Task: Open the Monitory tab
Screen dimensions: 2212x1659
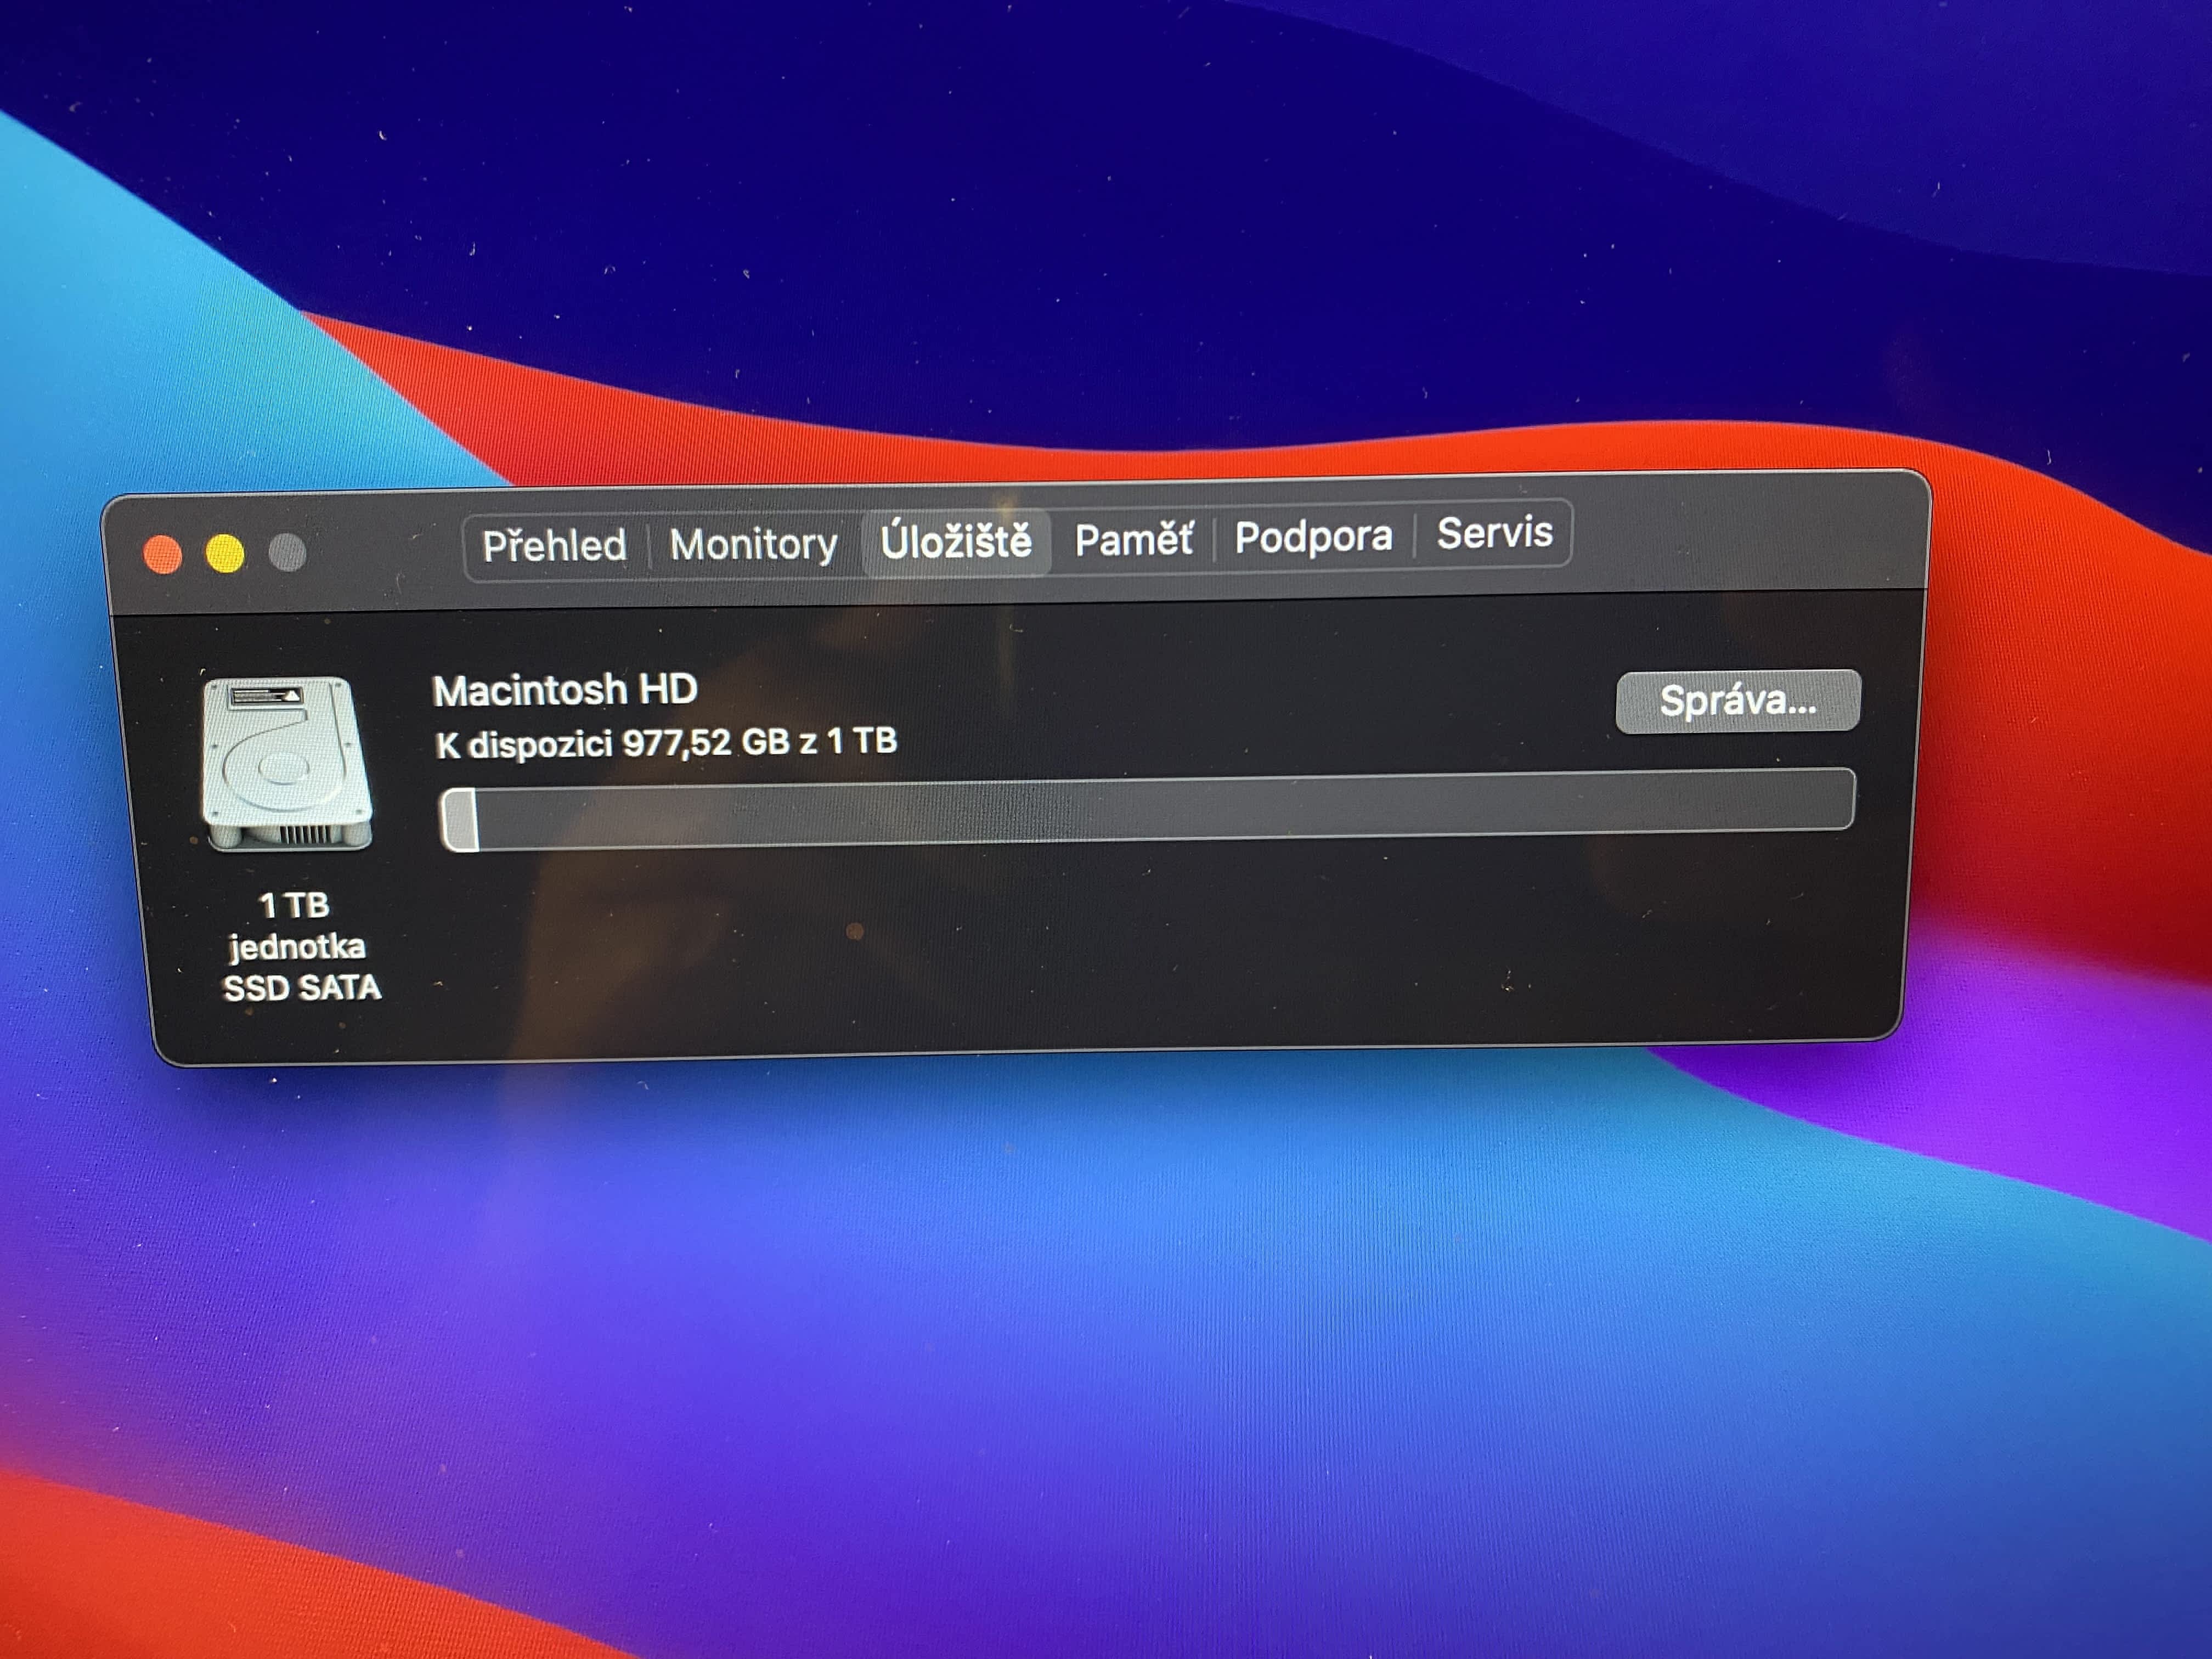Action: [753, 544]
